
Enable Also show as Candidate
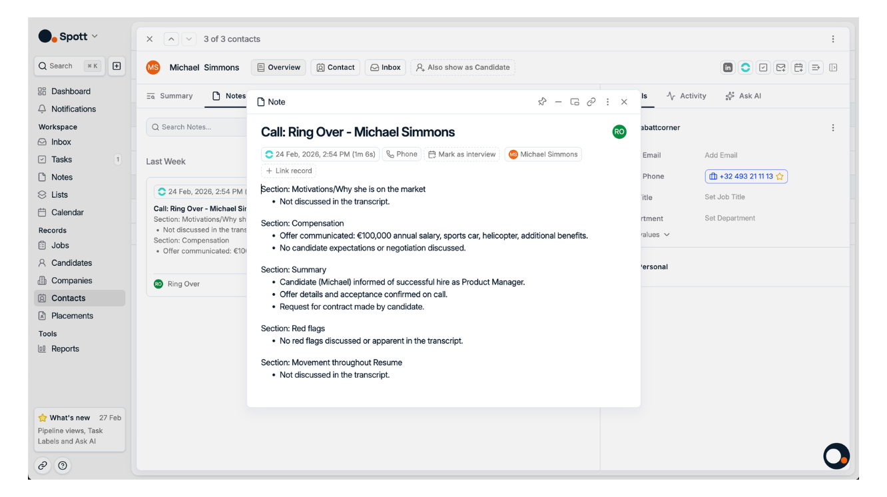pos(463,67)
